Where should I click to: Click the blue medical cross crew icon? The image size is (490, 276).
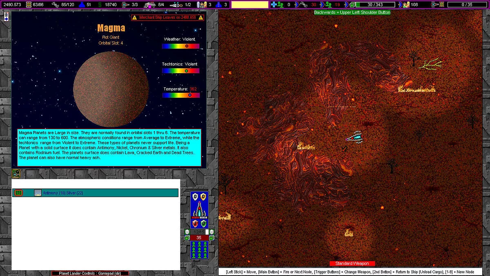[x=274, y=4]
